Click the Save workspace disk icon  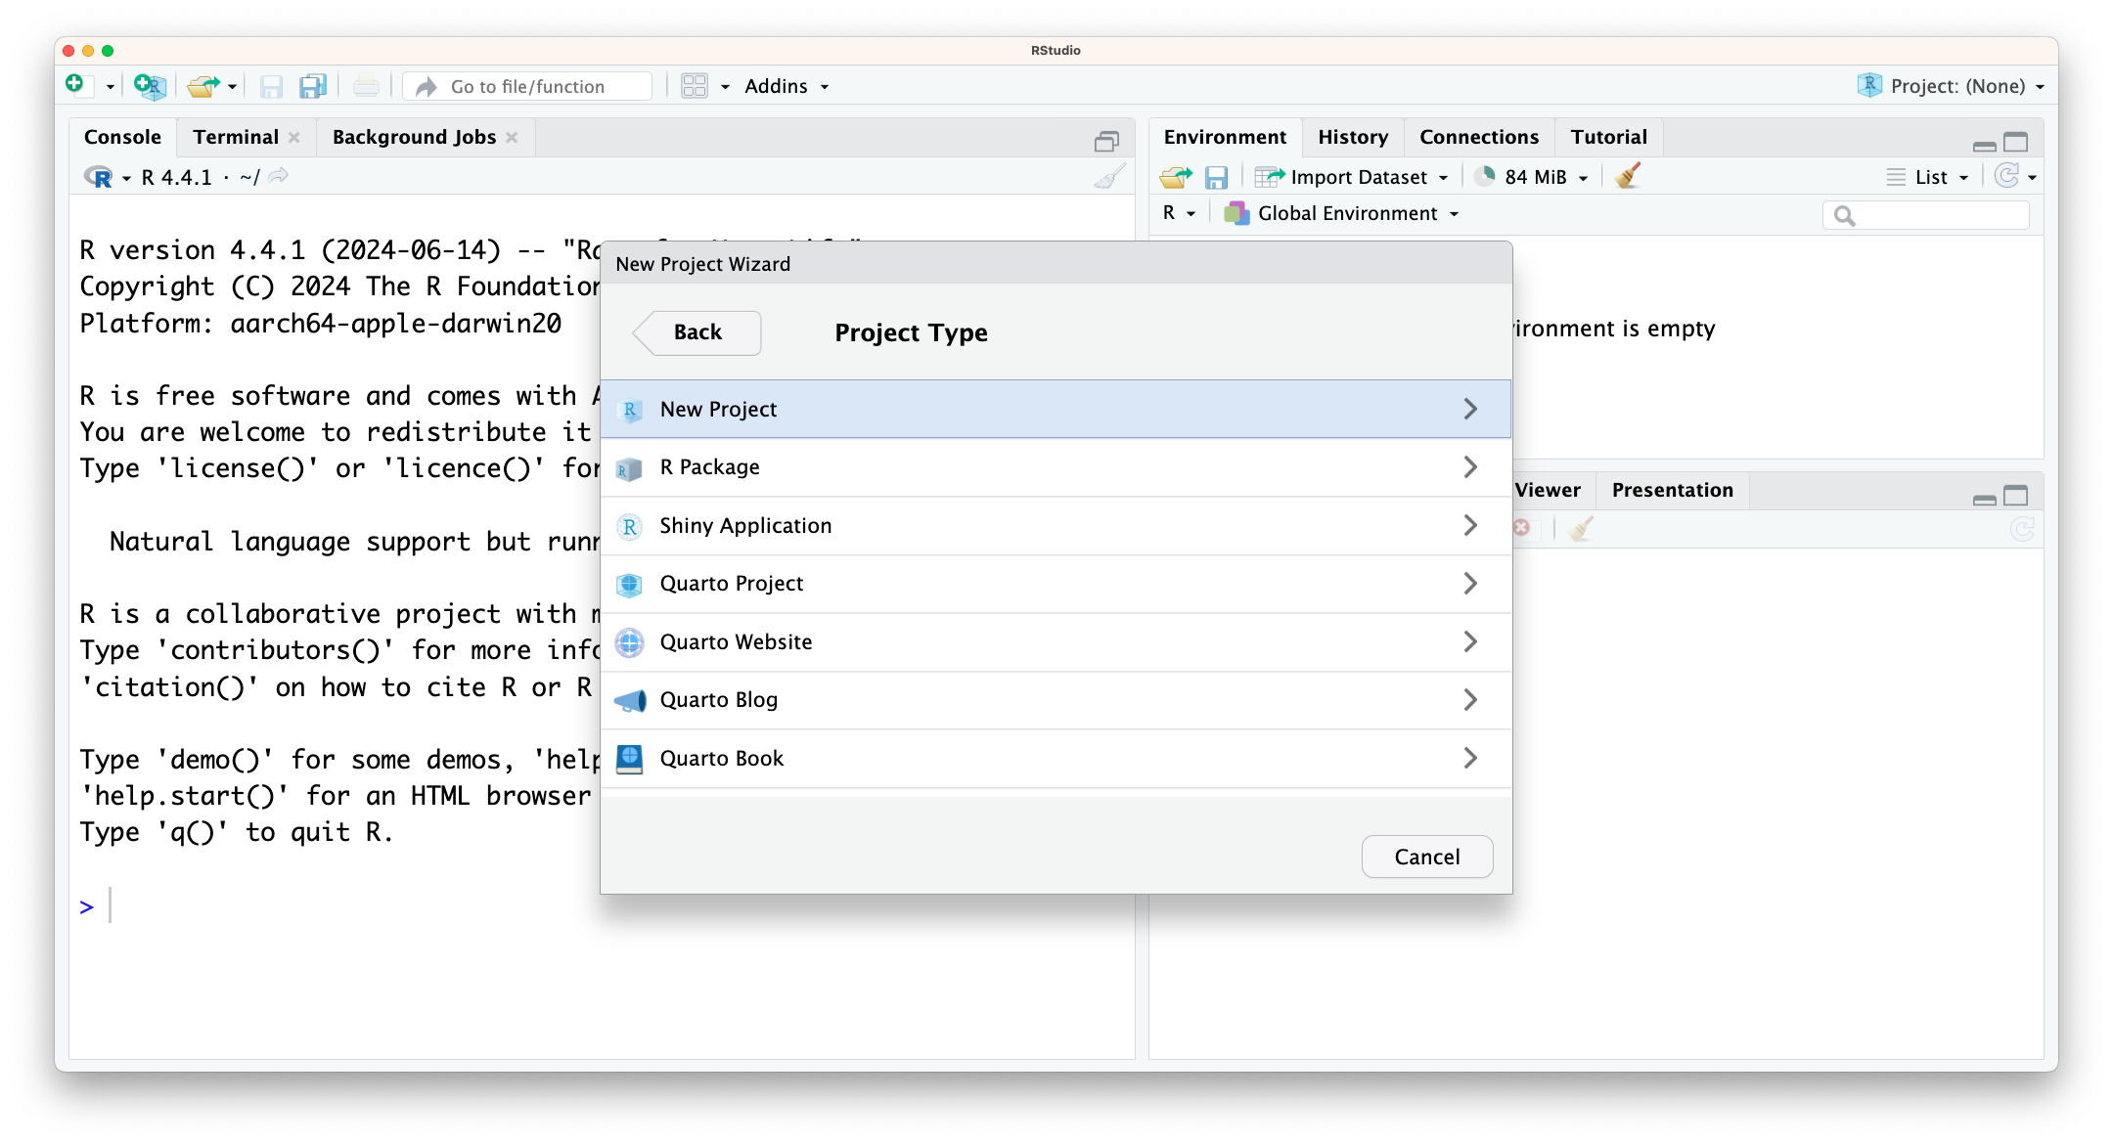point(1216,177)
